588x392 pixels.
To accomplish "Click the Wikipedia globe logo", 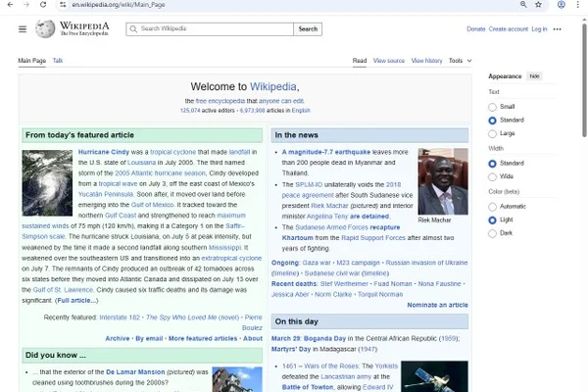I will click(x=45, y=28).
